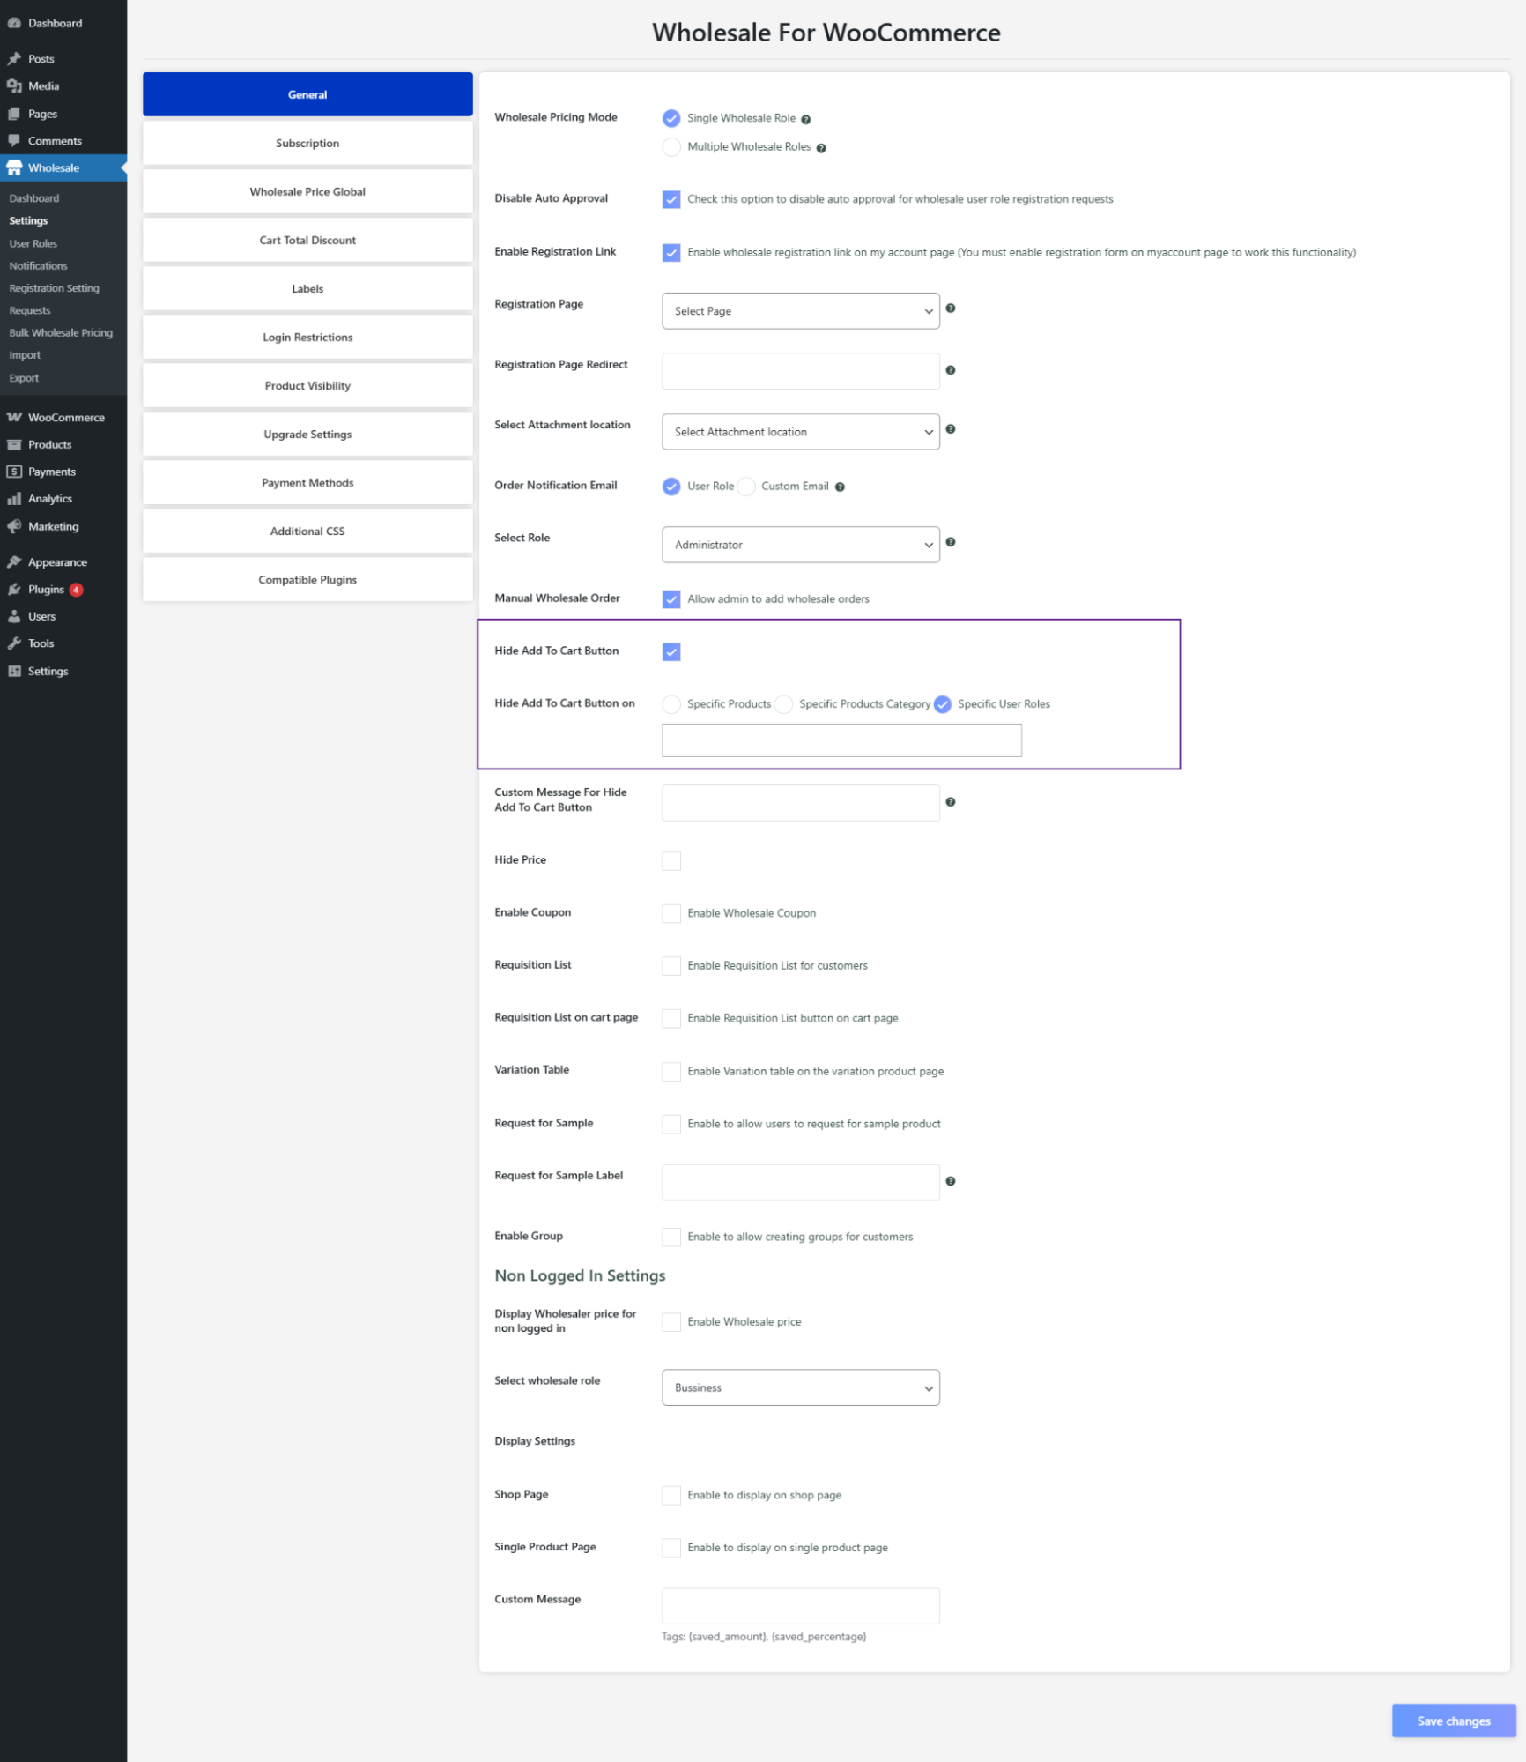This screenshot has width=1526, height=1762.
Task: Switch to the Labels tab
Action: 307,288
